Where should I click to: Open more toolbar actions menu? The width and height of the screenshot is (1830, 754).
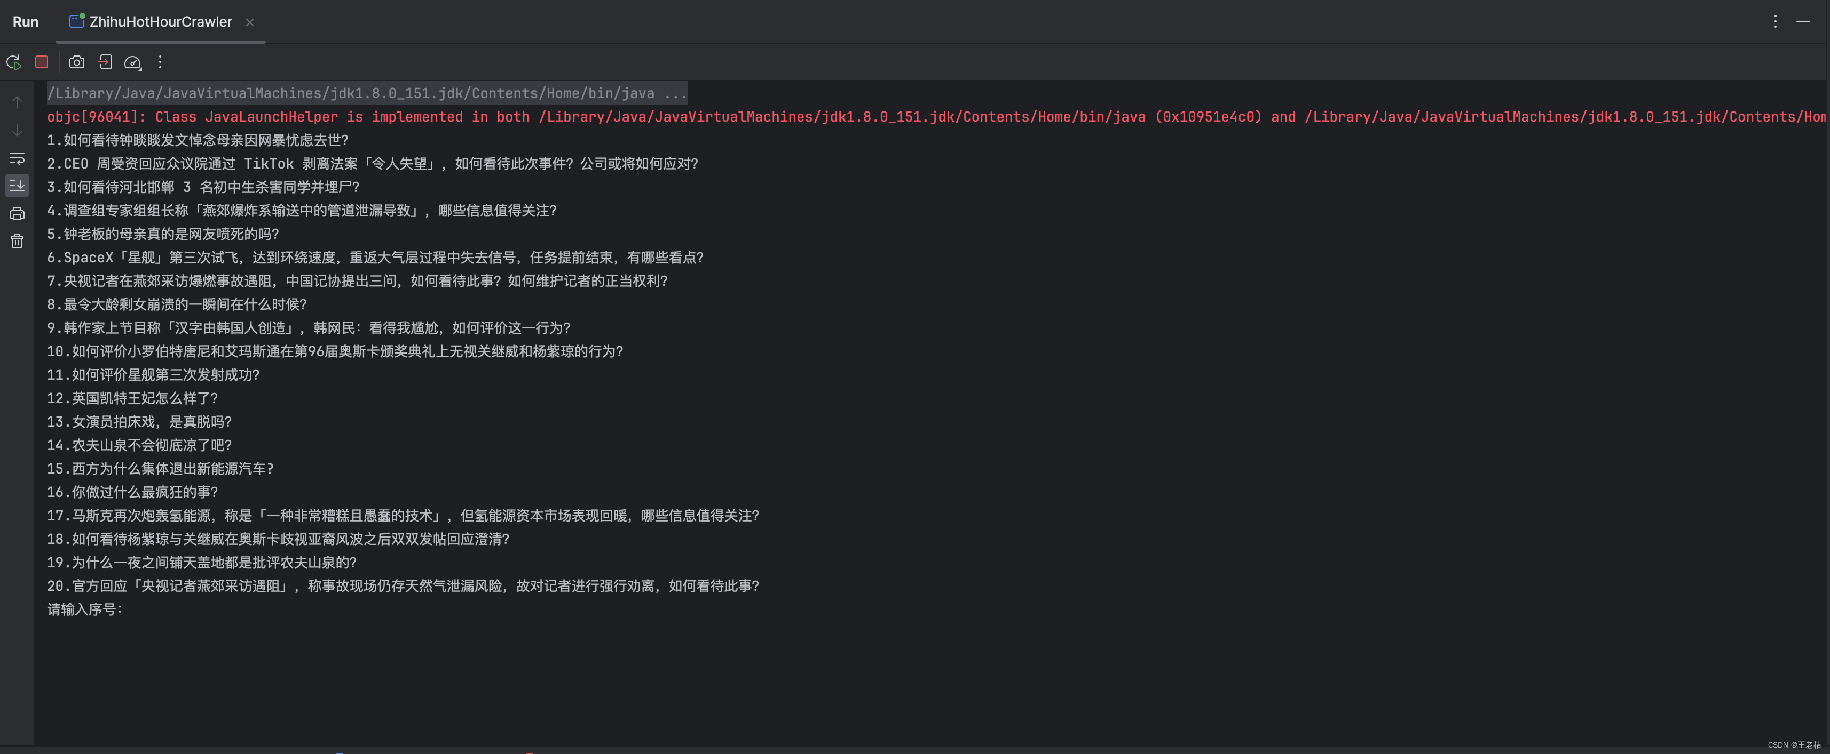[160, 62]
